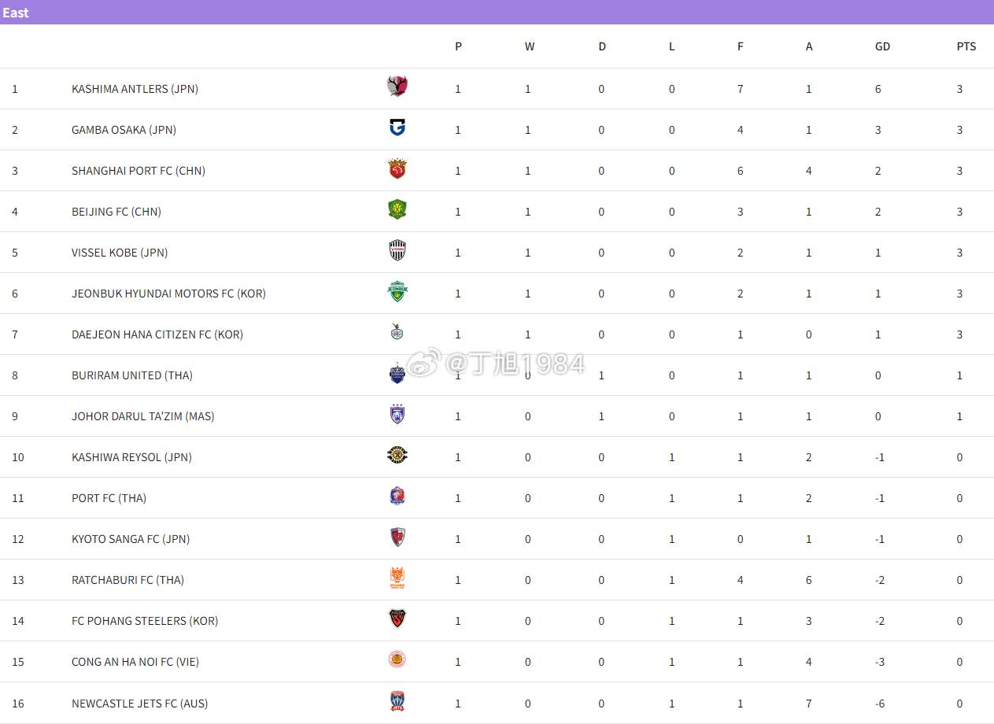Click Kashima Antlers goals for value 7
This screenshot has height=724, width=994.
740,89
